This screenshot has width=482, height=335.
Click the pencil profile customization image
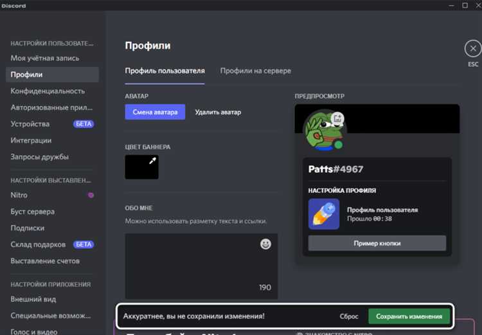point(324,214)
